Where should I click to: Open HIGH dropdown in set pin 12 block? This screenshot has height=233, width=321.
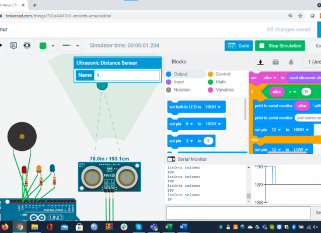(x=301, y=130)
